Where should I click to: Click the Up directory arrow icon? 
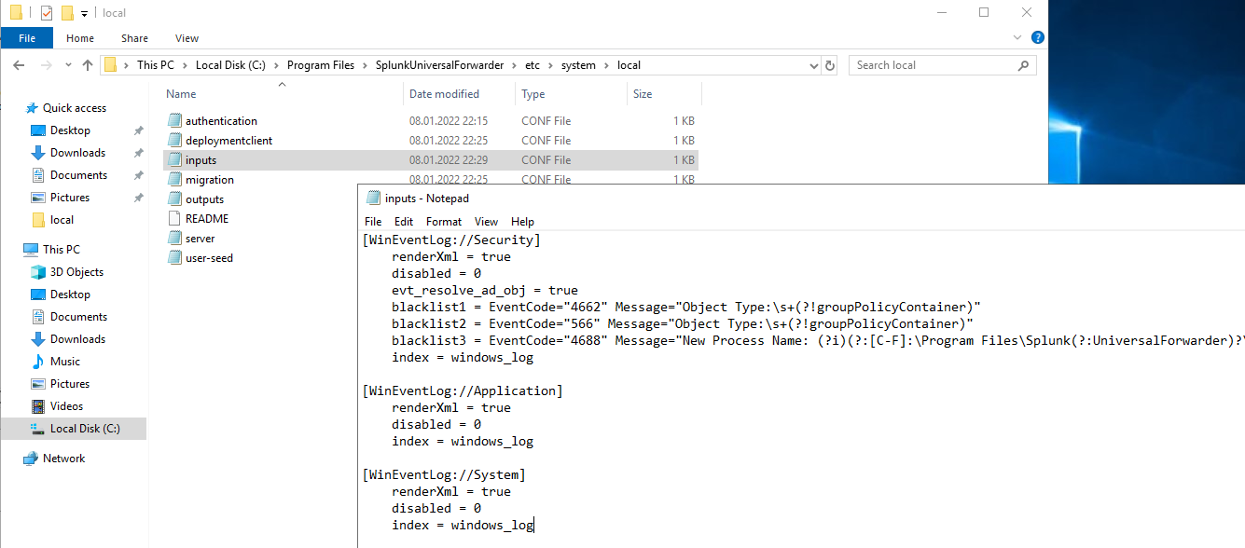click(88, 65)
